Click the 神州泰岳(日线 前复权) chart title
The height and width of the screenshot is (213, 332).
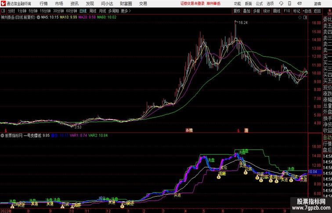point(18,17)
